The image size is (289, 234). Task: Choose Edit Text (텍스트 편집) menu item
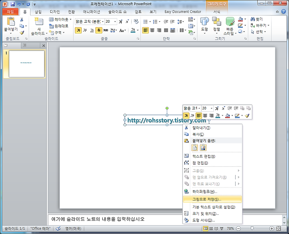point(212,156)
